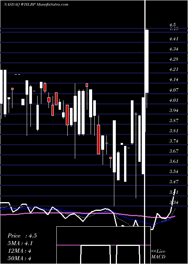Click the 3.74 price axis label
188x264 pixels.
pyautogui.click(x=174, y=141)
